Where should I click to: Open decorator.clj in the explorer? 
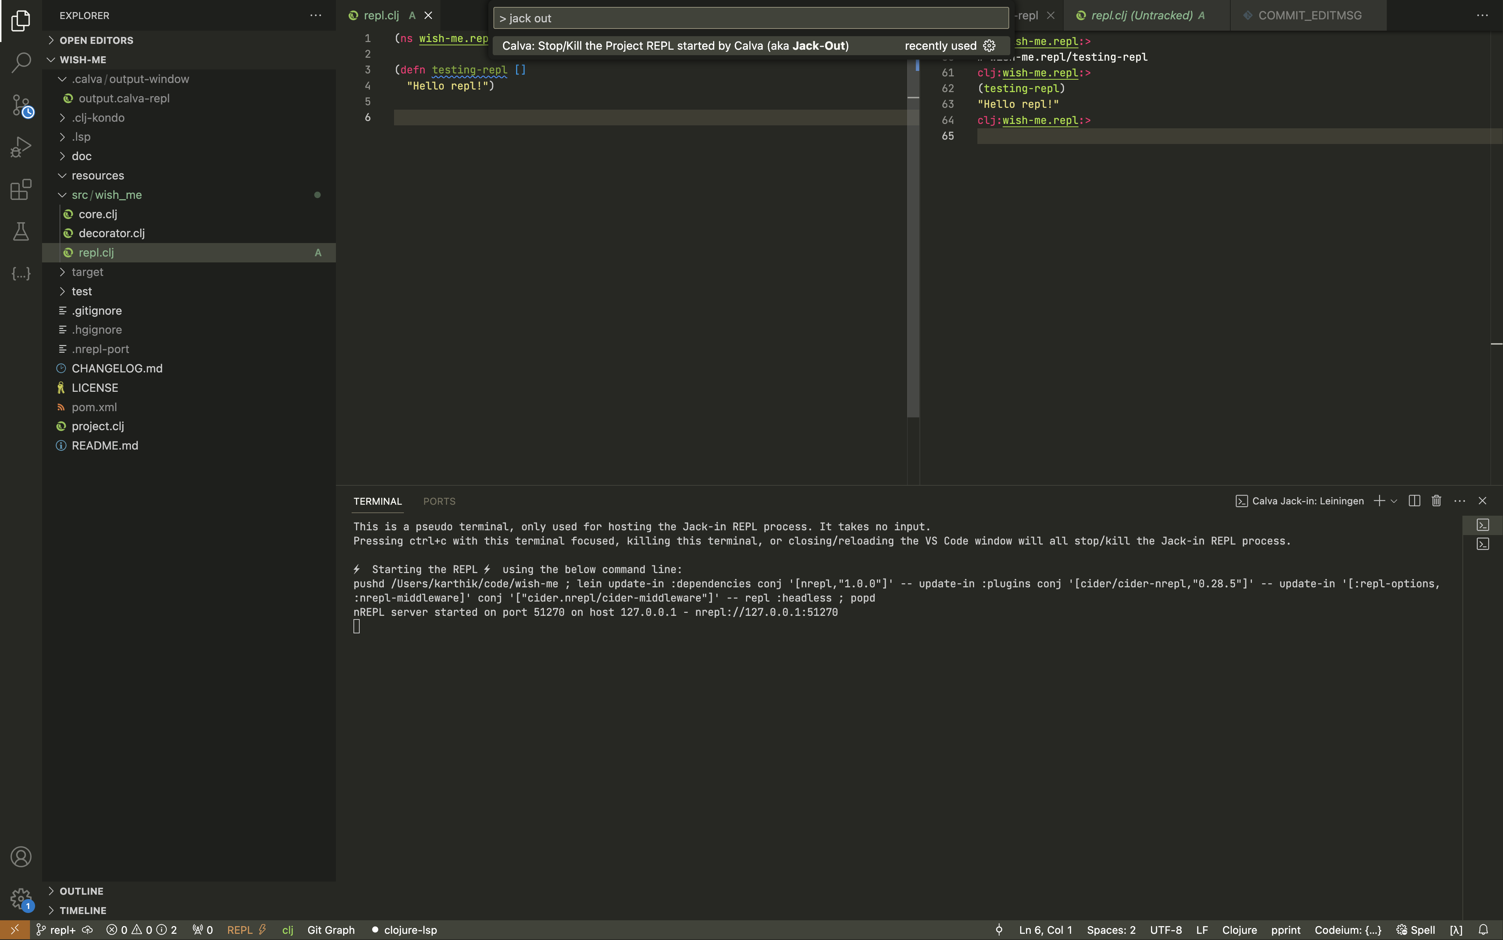point(189,233)
